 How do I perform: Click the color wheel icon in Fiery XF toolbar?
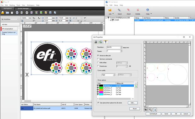[36, 13]
